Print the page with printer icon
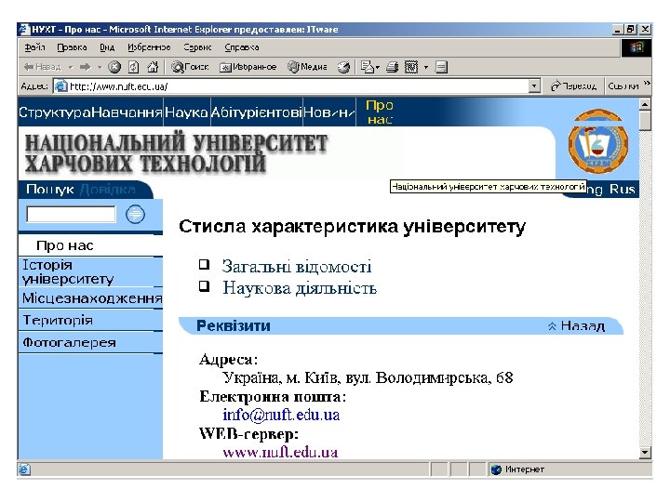Image resolution: width=670 pixels, height=502 pixels. tap(393, 67)
